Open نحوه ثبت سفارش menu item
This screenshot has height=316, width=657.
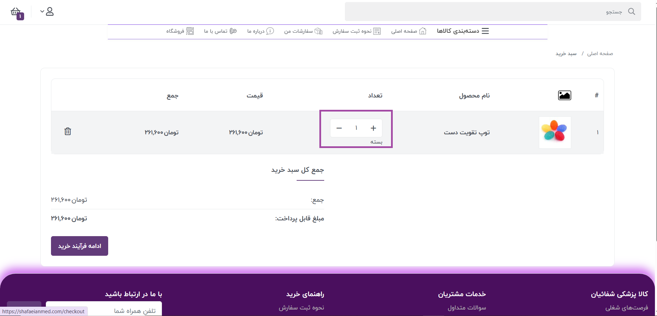[357, 31]
